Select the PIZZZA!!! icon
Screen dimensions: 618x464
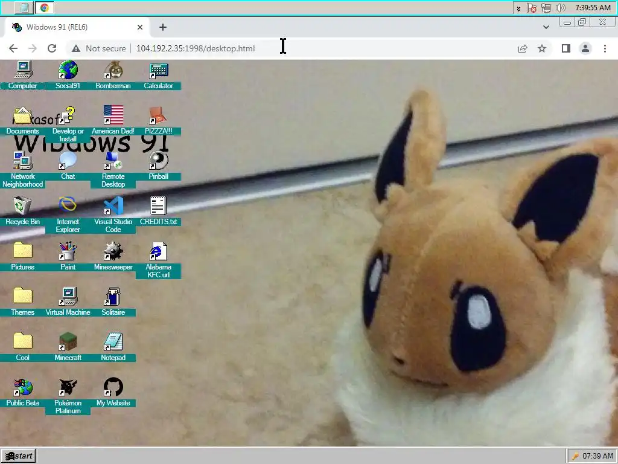tap(159, 120)
